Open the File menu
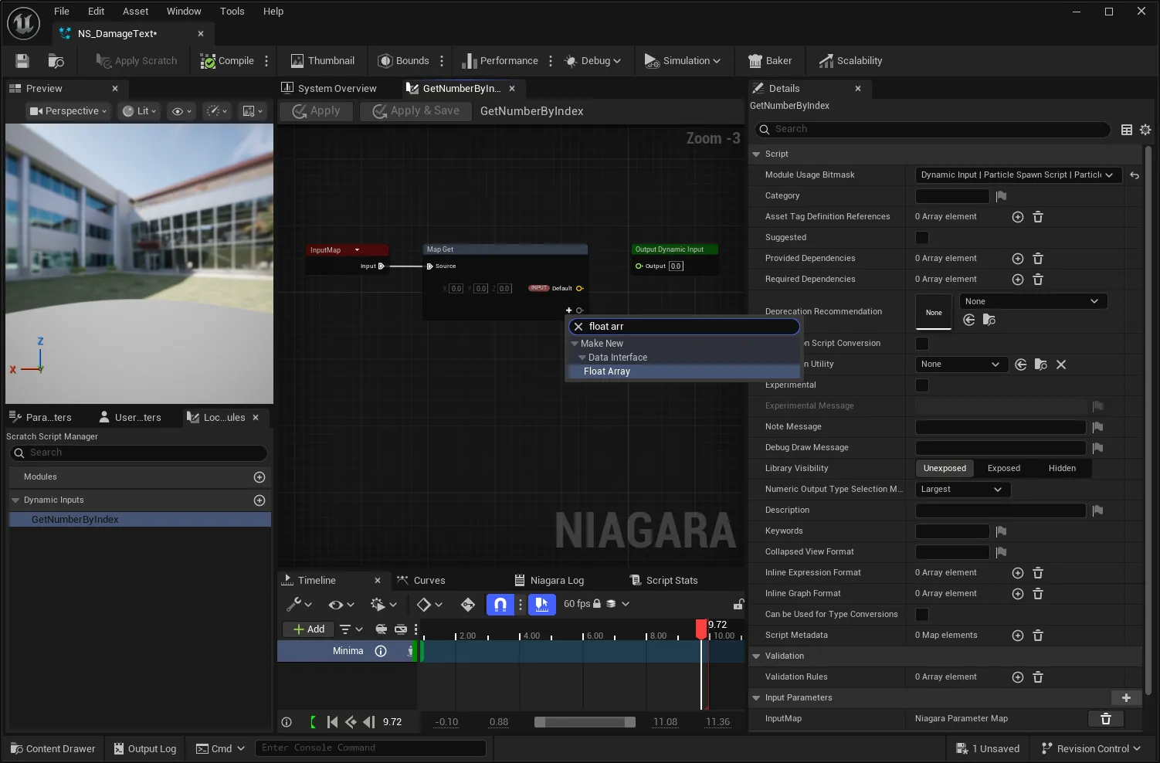This screenshot has height=763, width=1160. (62, 12)
